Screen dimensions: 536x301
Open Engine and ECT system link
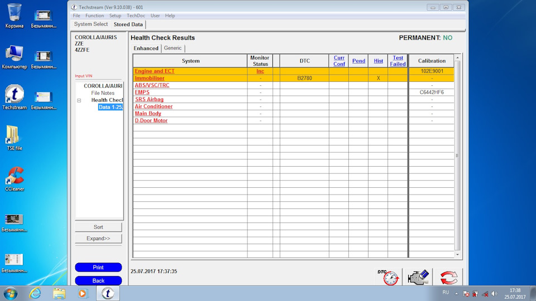tap(155, 71)
